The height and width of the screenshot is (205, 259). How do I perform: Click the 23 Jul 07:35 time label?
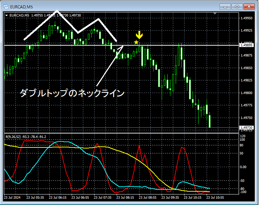pyautogui.click(x=103, y=197)
